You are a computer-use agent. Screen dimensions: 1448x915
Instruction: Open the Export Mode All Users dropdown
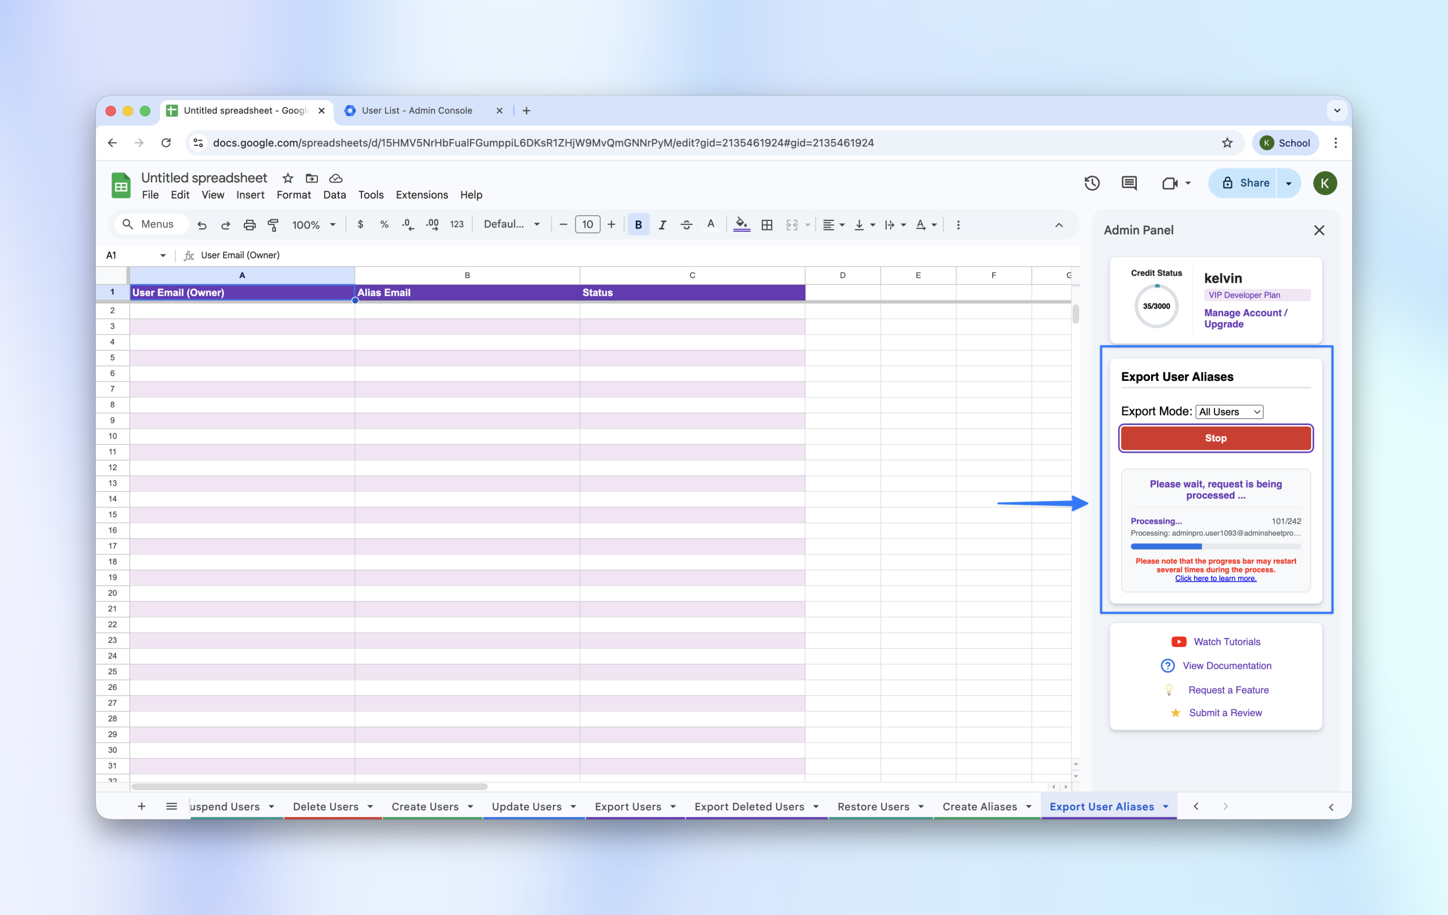[1229, 411]
